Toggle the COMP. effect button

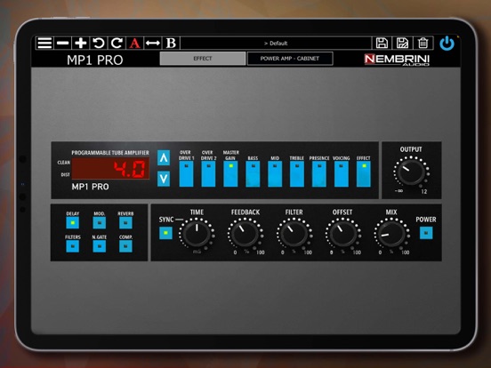[x=125, y=246]
